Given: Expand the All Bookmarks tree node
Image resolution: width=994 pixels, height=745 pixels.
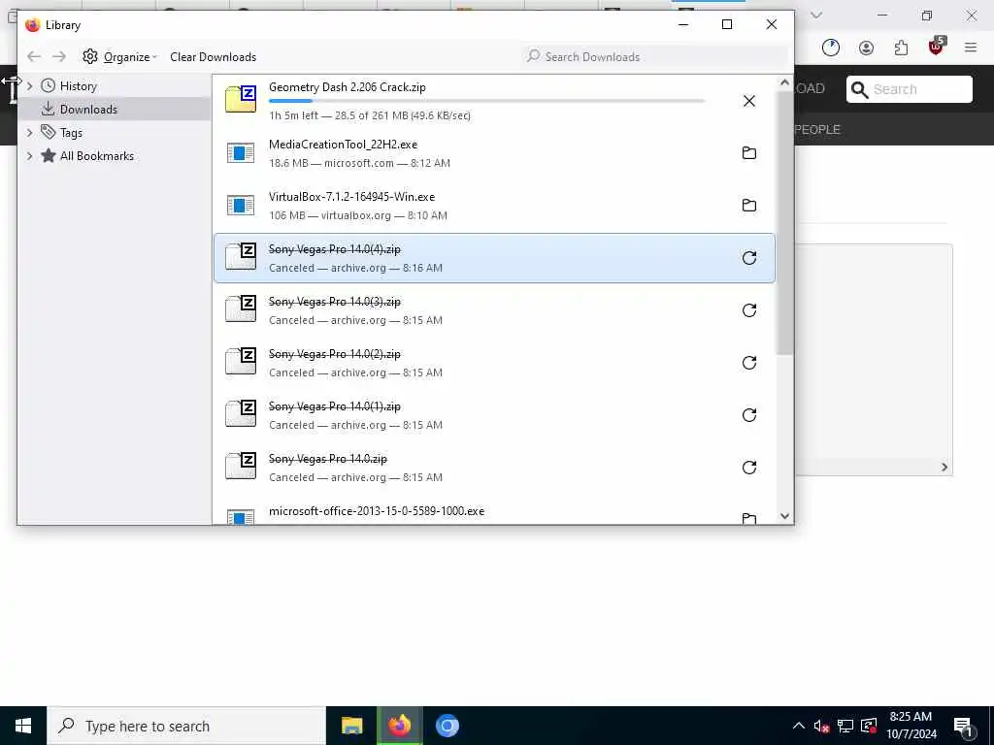Looking at the screenshot, I should tap(29, 156).
